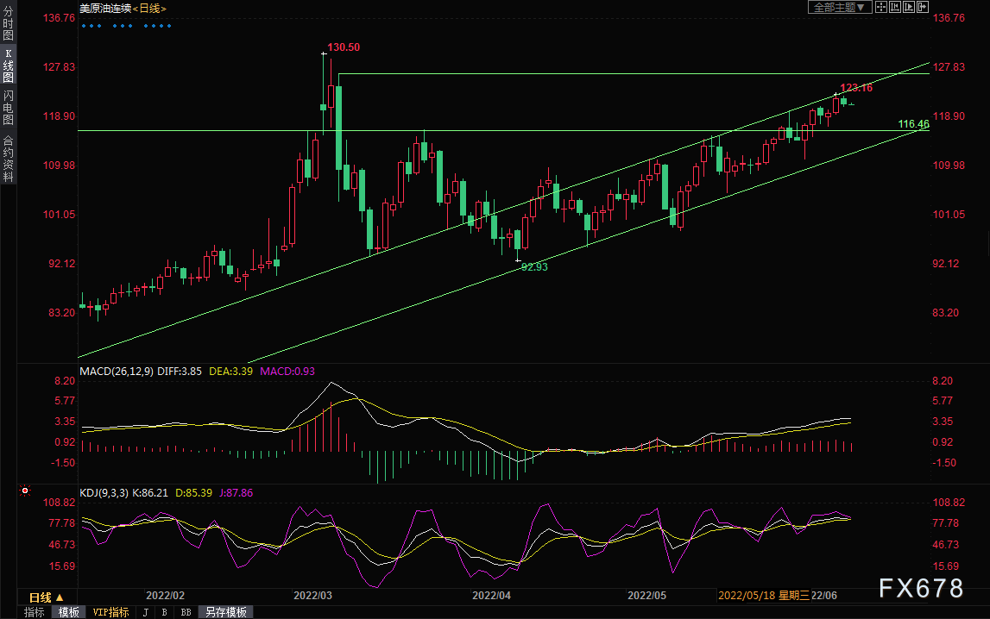
Task: Select the B template button
Action: tap(164, 612)
